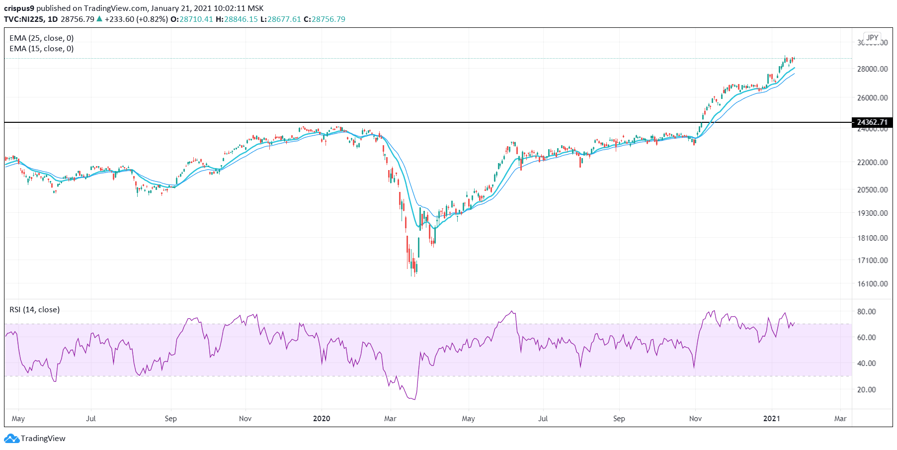Click the RSI 40.00 axis label
Viewport: 897px width, 450px height.
(867, 363)
